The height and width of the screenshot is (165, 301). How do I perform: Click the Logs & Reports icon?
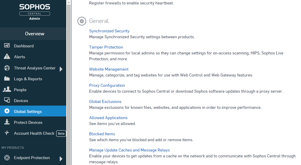(7, 79)
